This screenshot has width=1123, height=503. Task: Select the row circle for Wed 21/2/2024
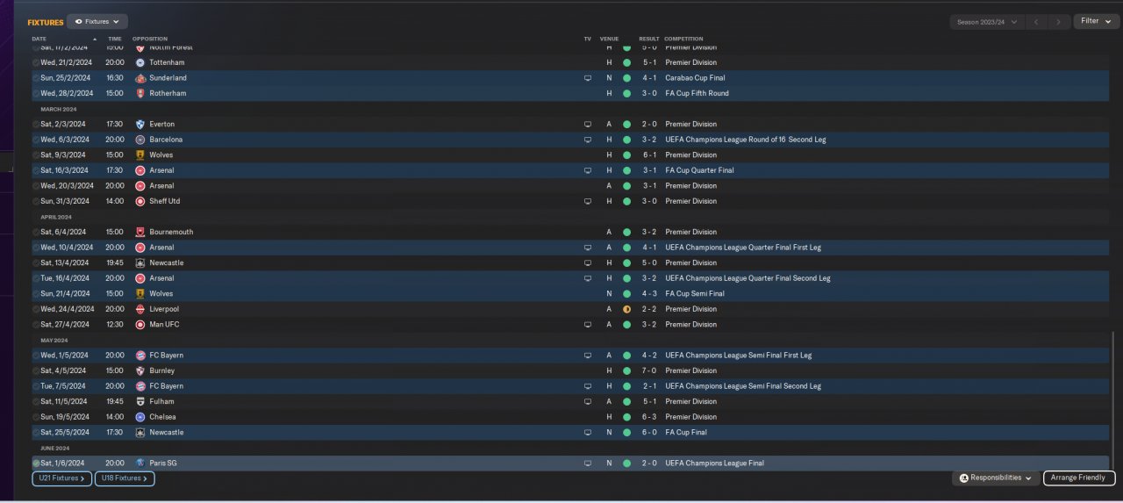pos(36,62)
